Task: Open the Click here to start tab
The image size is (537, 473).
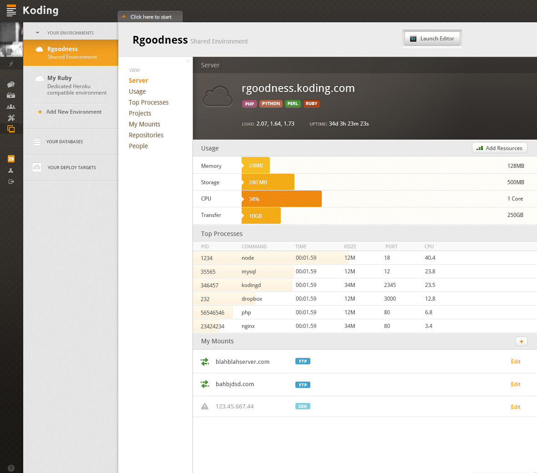Action: (150, 17)
